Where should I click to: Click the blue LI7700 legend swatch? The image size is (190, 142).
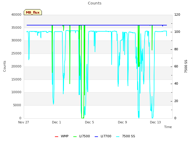[96, 137]
